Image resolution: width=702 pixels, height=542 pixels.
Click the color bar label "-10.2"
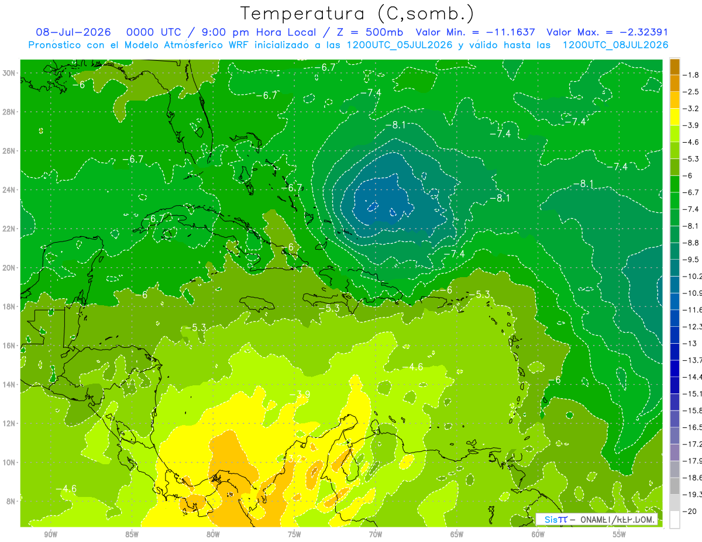click(693, 276)
